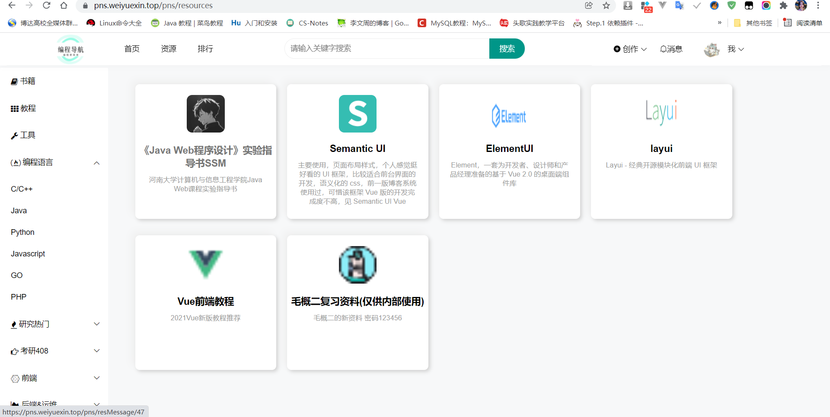Open the Semantic UI card title

tap(358, 148)
